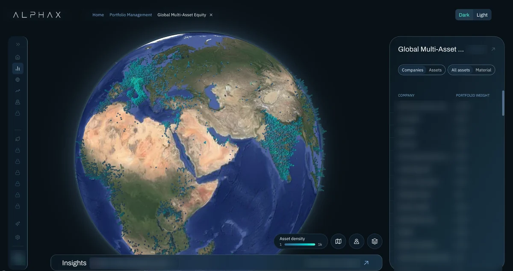Select the Assets tab
Viewport: 513px width, 271px height.
435,70
